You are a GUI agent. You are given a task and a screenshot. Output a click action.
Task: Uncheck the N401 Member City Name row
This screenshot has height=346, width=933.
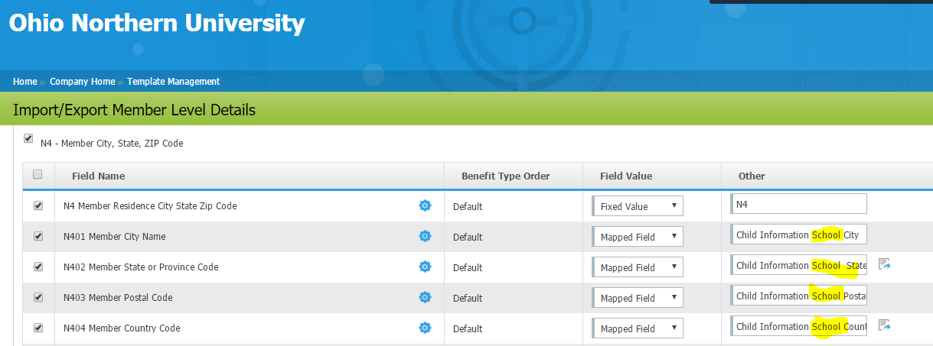[x=38, y=236]
